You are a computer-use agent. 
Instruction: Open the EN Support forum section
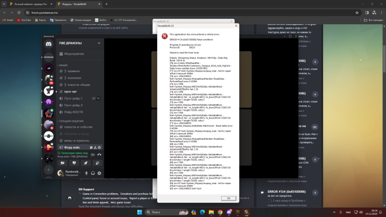coord(86,189)
